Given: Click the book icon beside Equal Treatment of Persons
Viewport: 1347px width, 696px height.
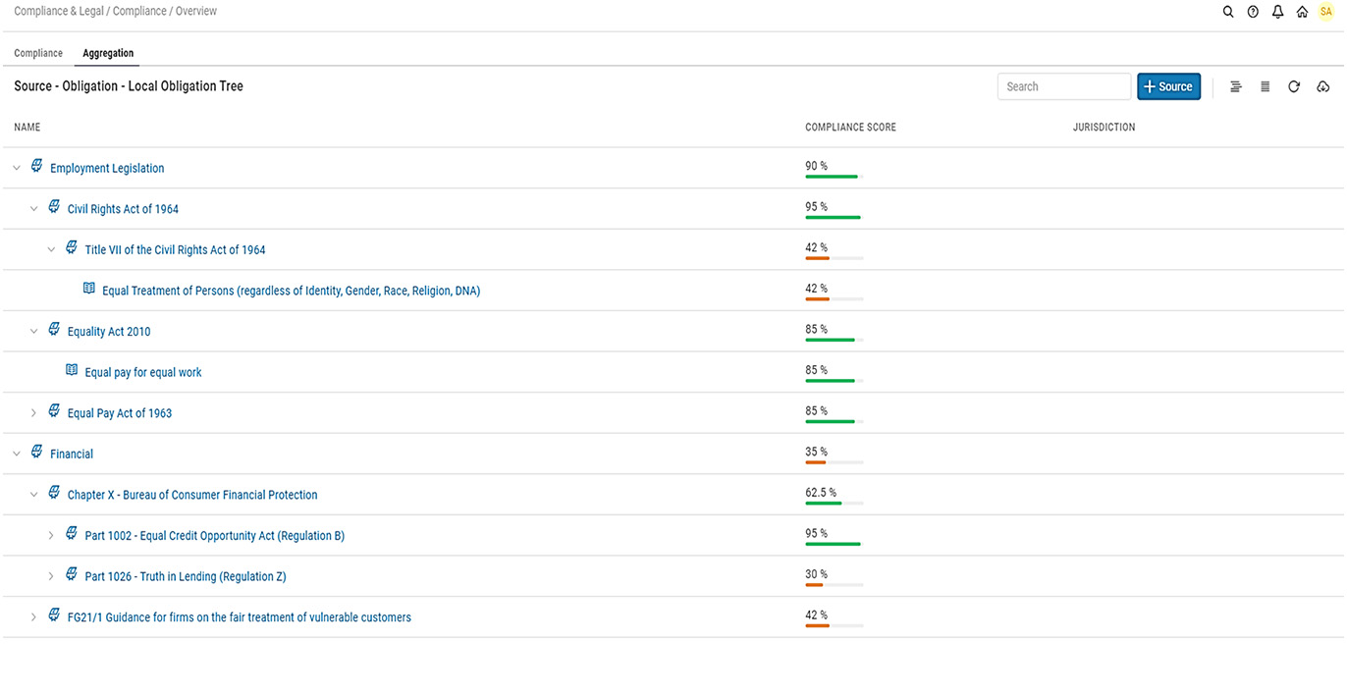Looking at the screenshot, I should tap(89, 289).
